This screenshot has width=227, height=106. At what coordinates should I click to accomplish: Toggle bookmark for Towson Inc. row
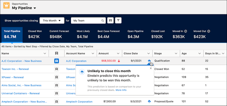[x=56, y=69]
